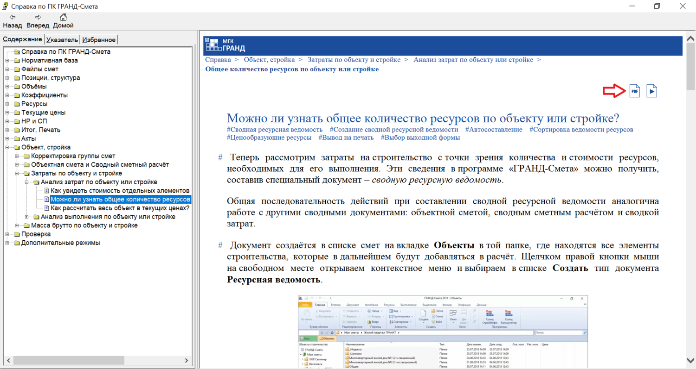Click the Back arrow toolbar icon
The height and width of the screenshot is (369, 696).
(x=13, y=17)
